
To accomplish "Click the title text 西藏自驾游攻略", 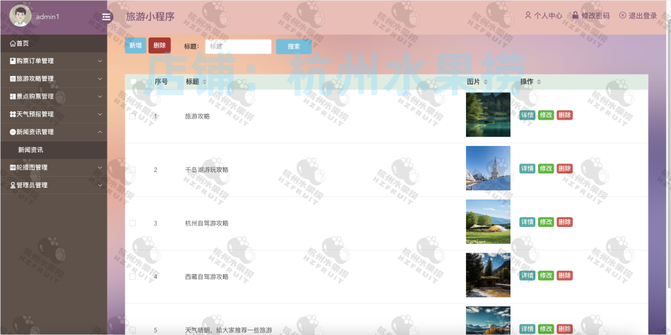I will (x=206, y=277).
